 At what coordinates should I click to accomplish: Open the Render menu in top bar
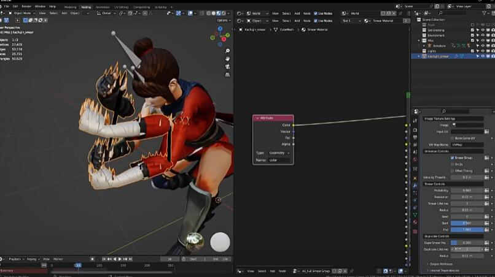pyautogui.click(x=26, y=6)
